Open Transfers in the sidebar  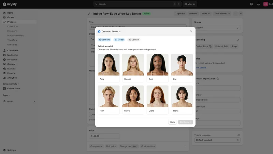tap(12, 40)
